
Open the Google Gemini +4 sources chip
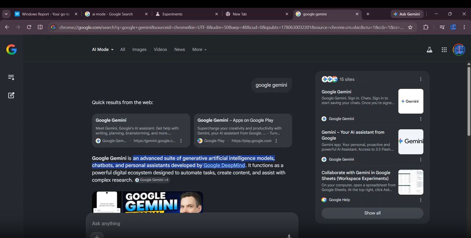152,180
